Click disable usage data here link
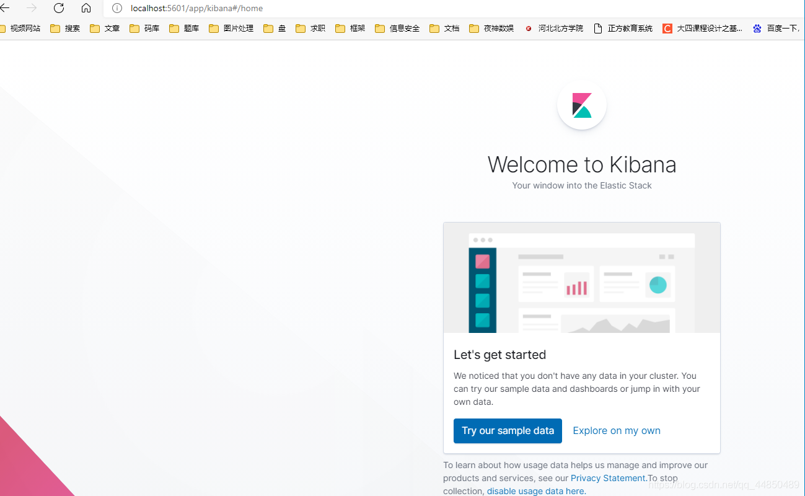Image resolution: width=805 pixels, height=496 pixels. (x=536, y=491)
